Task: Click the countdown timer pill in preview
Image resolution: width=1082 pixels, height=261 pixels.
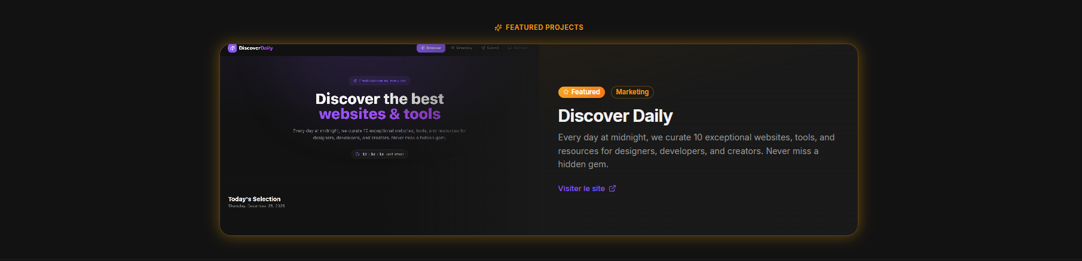Action: [x=380, y=154]
